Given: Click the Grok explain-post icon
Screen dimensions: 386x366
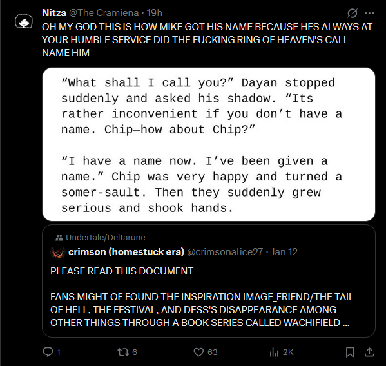Looking at the screenshot, I should 352,13.
